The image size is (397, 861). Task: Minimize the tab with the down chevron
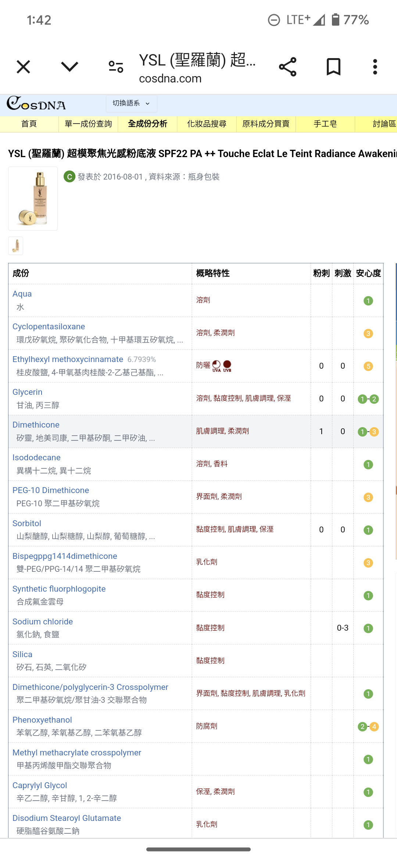click(69, 67)
